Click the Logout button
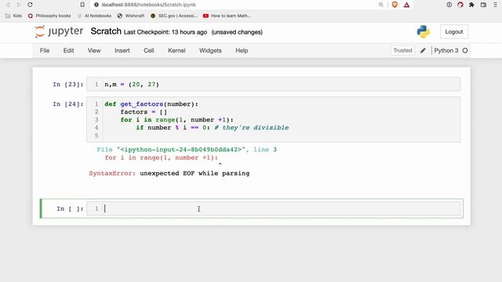 pyautogui.click(x=454, y=31)
